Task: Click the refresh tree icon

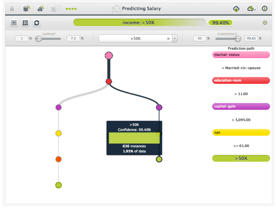Action: tap(36, 23)
